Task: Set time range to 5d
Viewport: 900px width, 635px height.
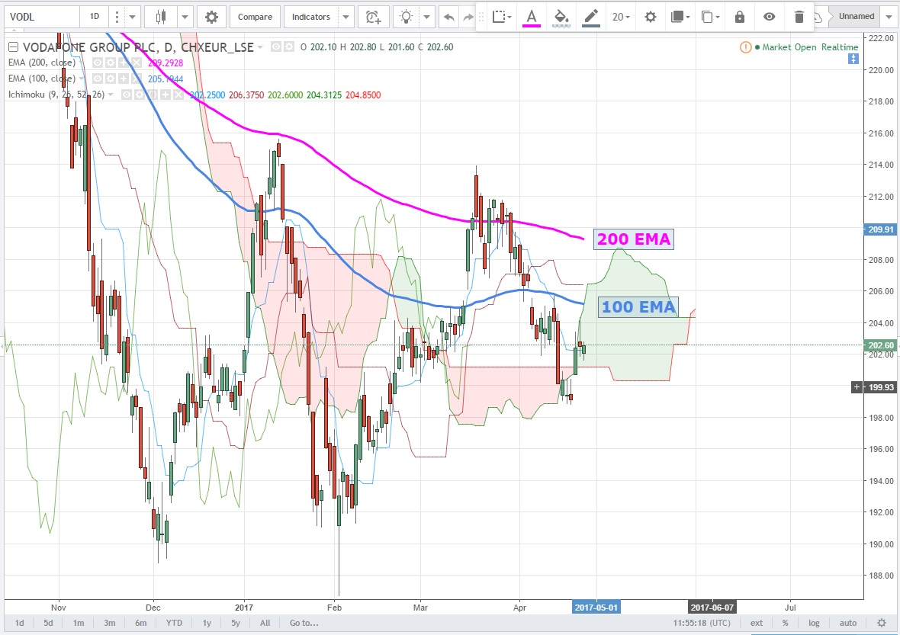Action: coord(48,623)
